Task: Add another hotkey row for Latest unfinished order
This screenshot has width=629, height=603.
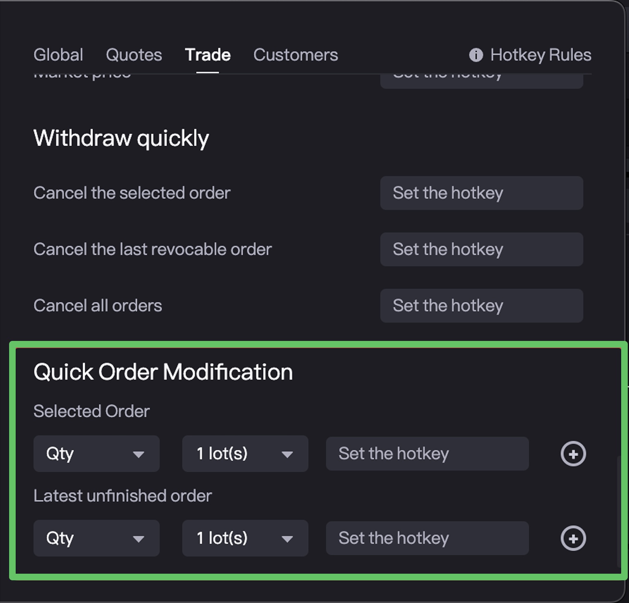Action: [573, 538]
